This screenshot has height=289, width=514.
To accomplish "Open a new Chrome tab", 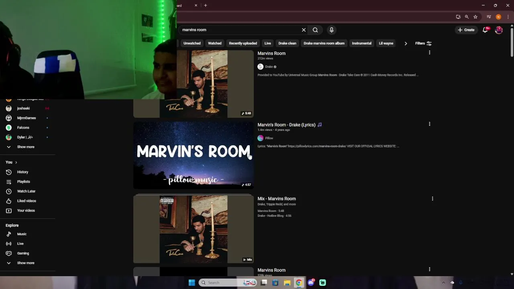I will click(x=205, y=5).
